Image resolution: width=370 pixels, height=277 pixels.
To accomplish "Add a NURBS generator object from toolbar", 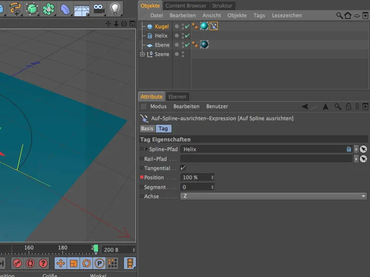I will click(31, 9).
